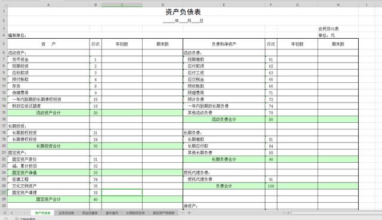Screen dimensions: 382x220
Task: Add a new sheet with the plus icon
Action: click(189, 213)
